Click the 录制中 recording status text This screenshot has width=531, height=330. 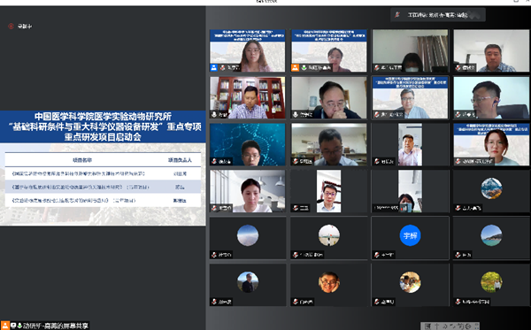[25, 26]
